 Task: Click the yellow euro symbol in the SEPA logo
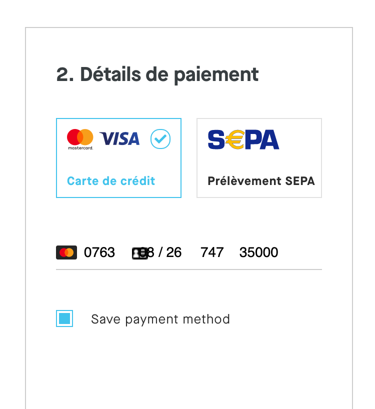click(234, 140)
